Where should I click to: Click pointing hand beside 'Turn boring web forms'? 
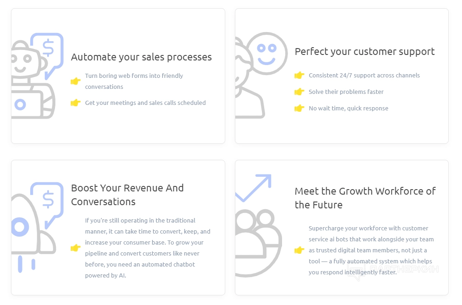pyautogui.click(x=76, y=81)
